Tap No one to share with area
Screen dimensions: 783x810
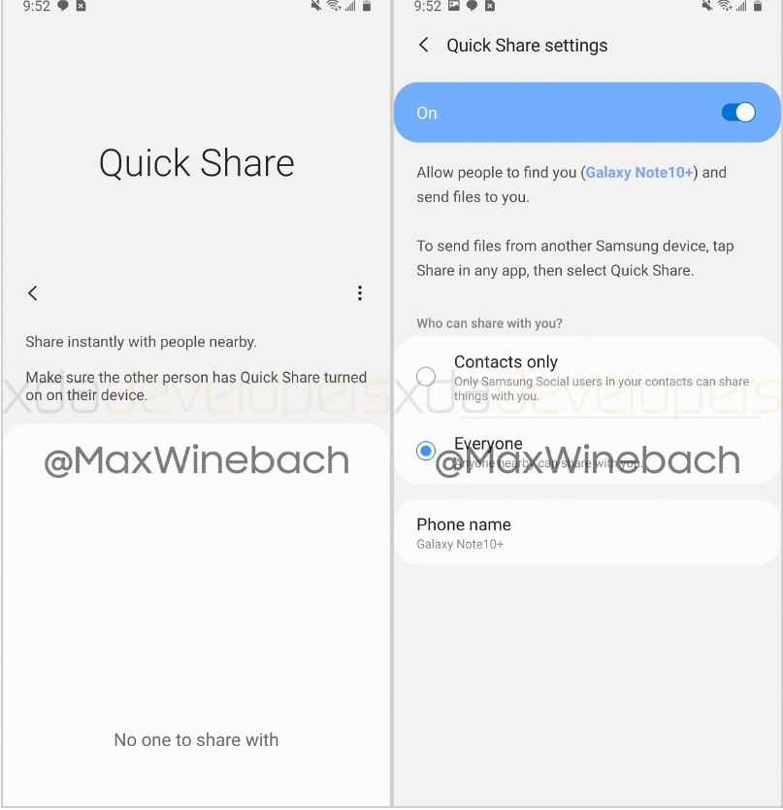[x=196, y=740]
